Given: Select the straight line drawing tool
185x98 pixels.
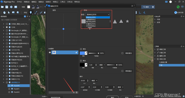Looking at the screenshot, I should (36, 12).
